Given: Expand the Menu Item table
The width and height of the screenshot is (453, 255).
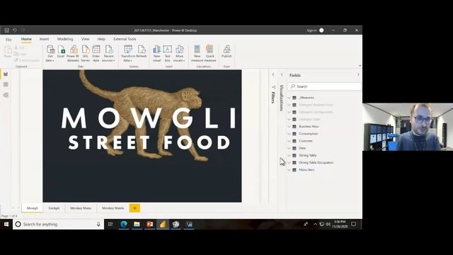Looking at the screenshot, I should [x=289, y=170].
